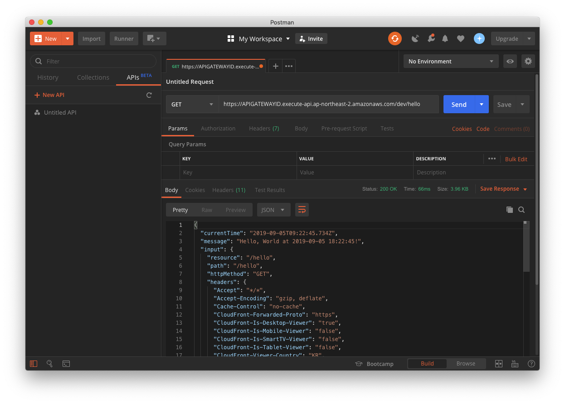
Task: Open the response Cookies tab
Action: click(x=195, y=190)
